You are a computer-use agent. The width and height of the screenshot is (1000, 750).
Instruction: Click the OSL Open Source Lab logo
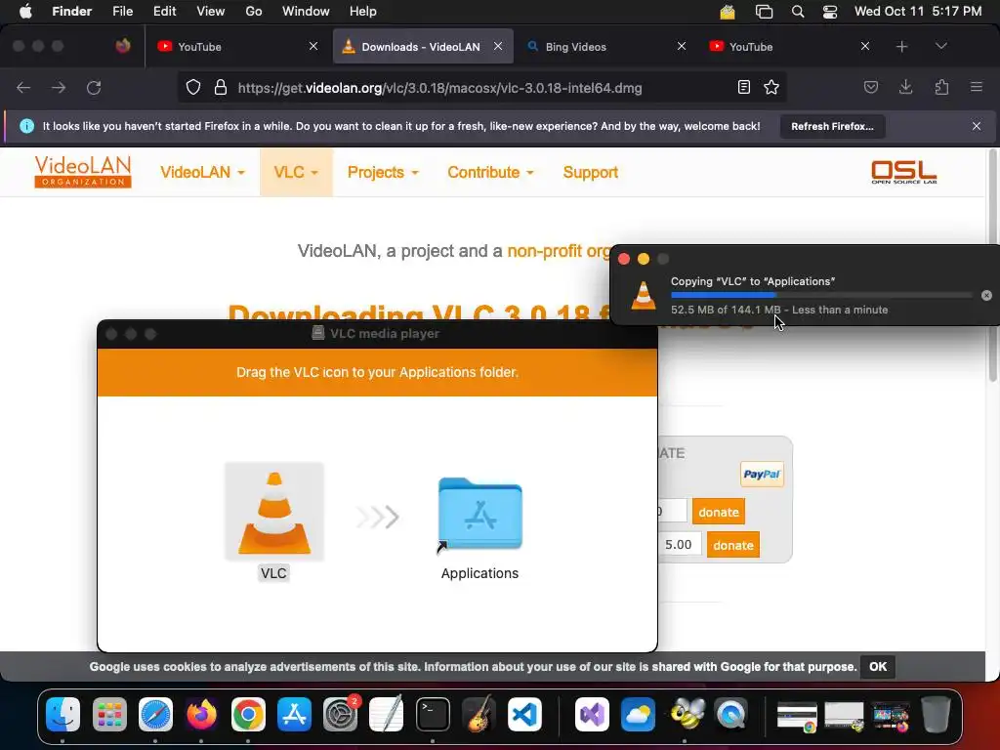[x=903, y=172]
